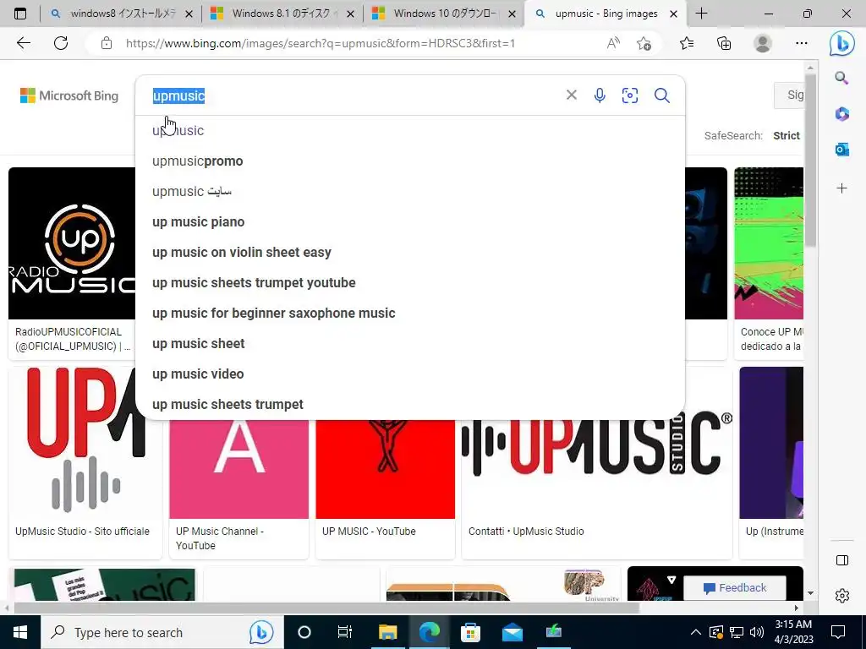Open the Collections panel
Viewport: 866px width, 649px height.
pyautogui.click(x=724, y=43)
